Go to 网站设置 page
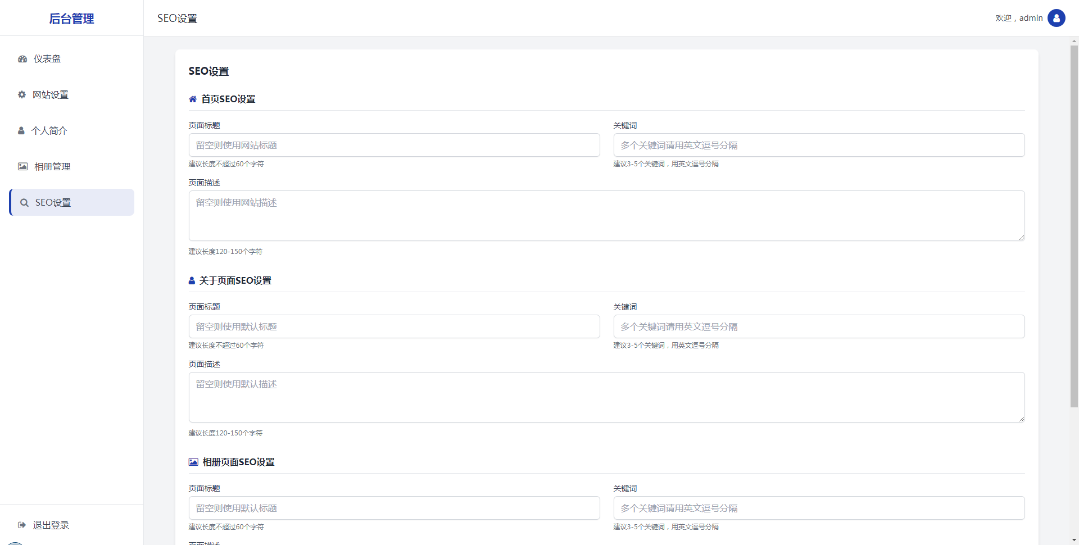Viewport: 1079px width, 545px height. coord(51,95)
